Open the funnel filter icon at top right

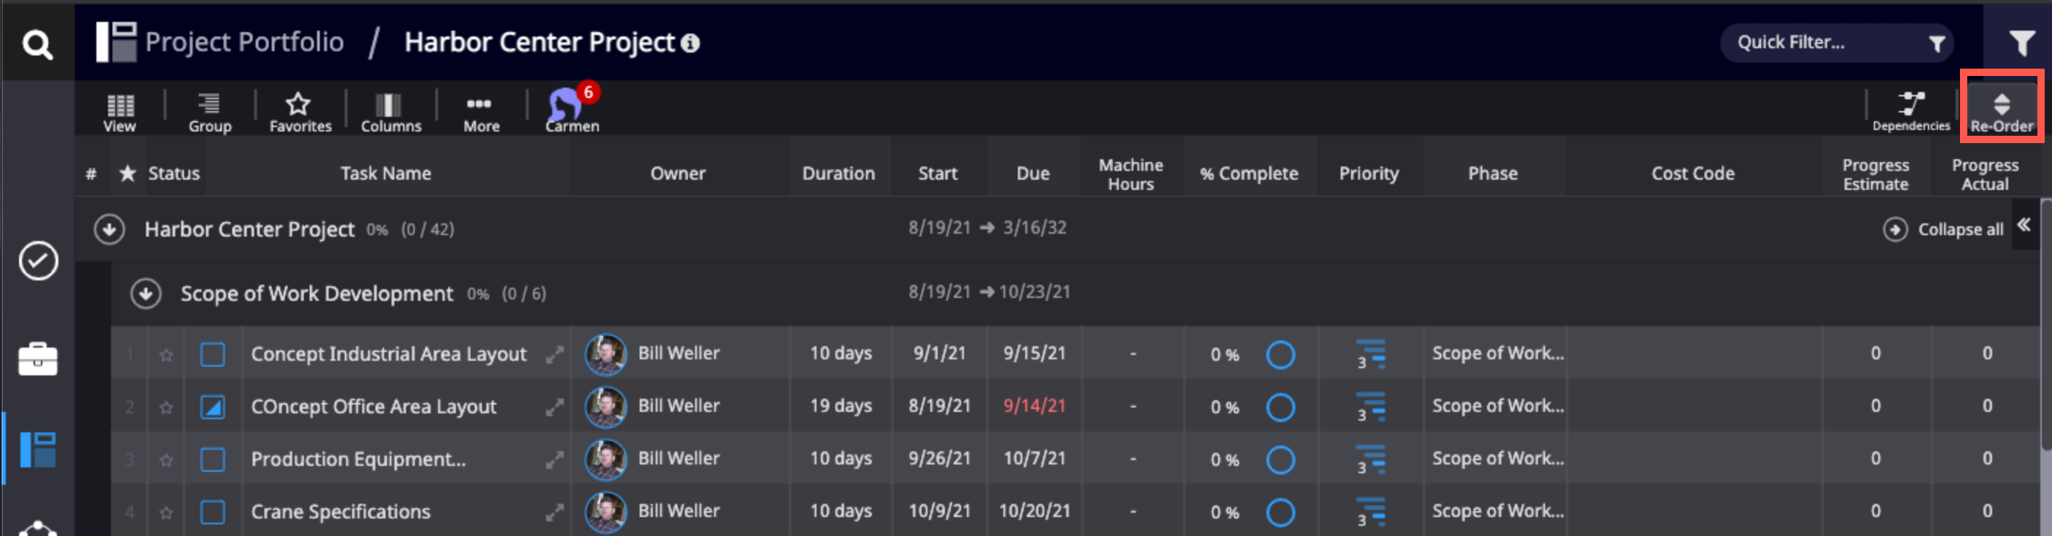[x=2021, y=43]
